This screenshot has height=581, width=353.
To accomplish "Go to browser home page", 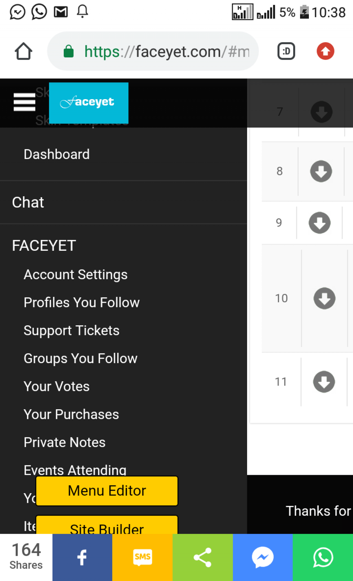I will pyautogui.click(x=23, y=51).
